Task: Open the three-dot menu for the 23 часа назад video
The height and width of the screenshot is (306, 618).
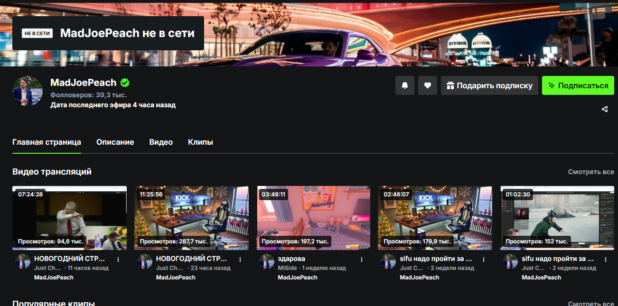Action: pyautogui.click(x=240, y=260)
